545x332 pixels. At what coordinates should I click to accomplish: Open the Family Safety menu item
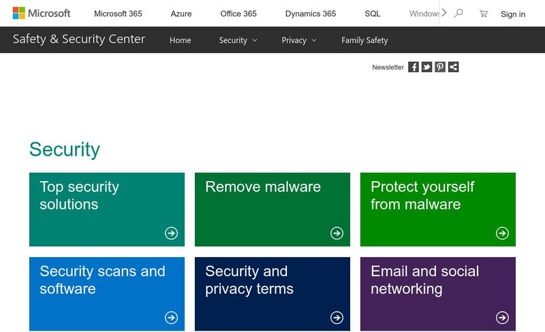coord(364,40)
